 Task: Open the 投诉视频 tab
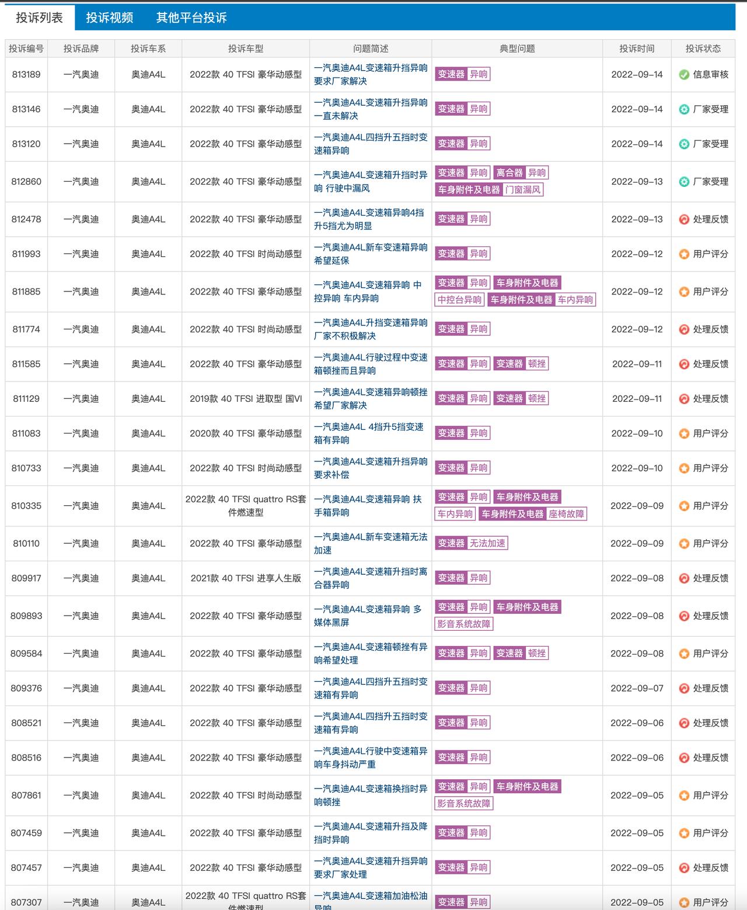110,18
